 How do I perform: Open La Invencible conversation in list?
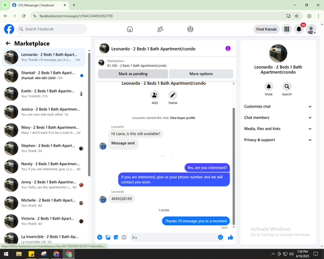[44, 238]
